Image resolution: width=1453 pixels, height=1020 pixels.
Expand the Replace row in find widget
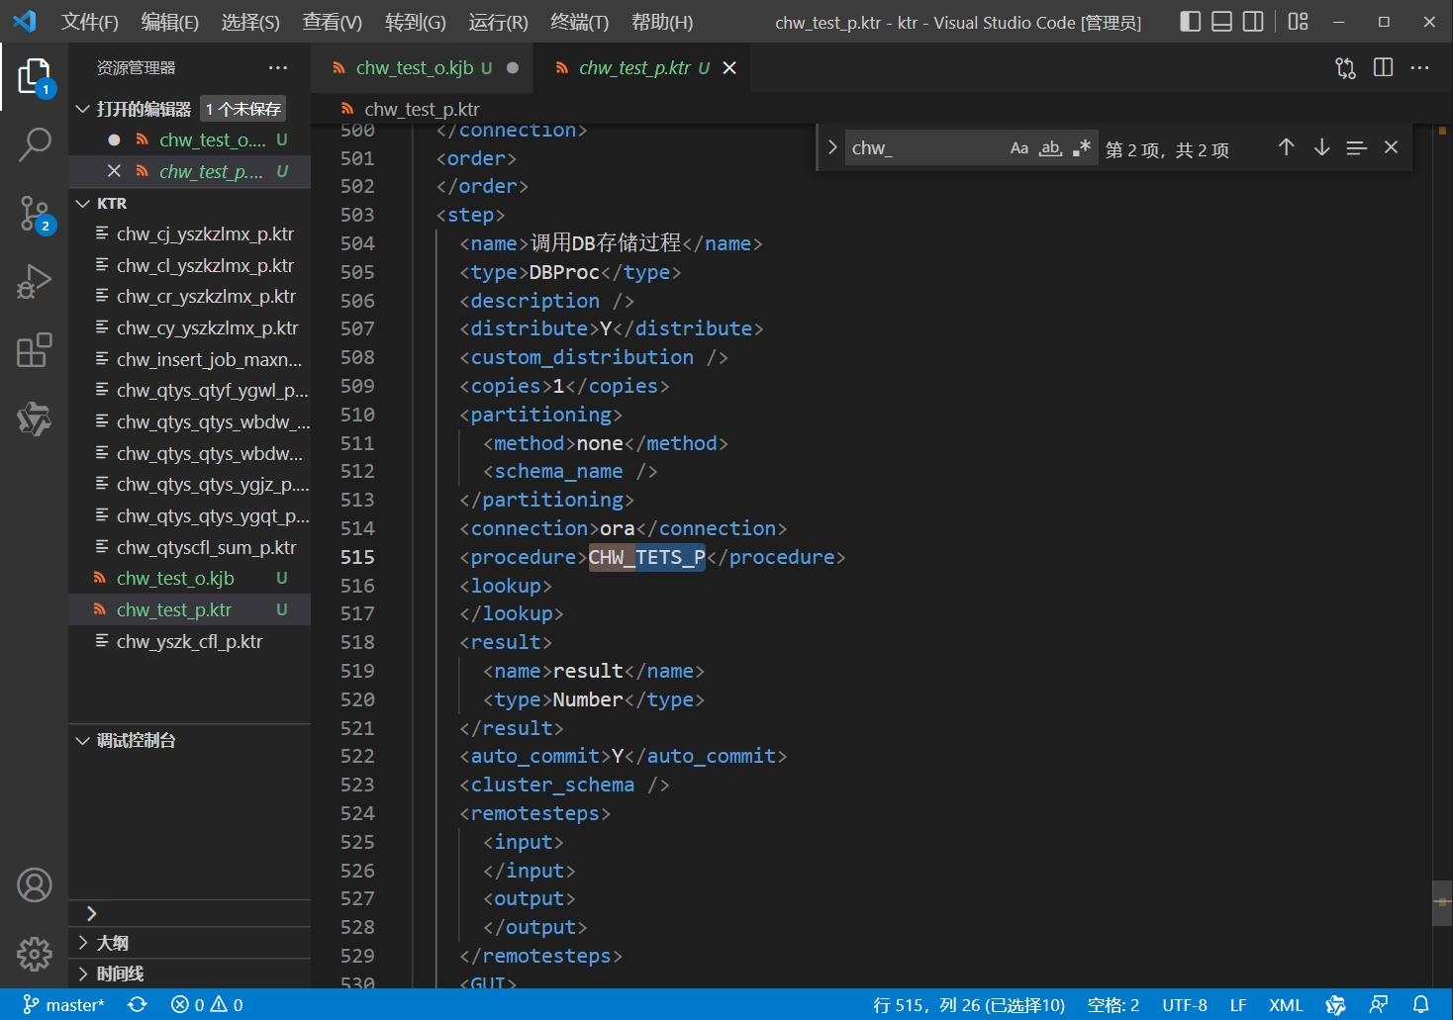pos(832,147)
